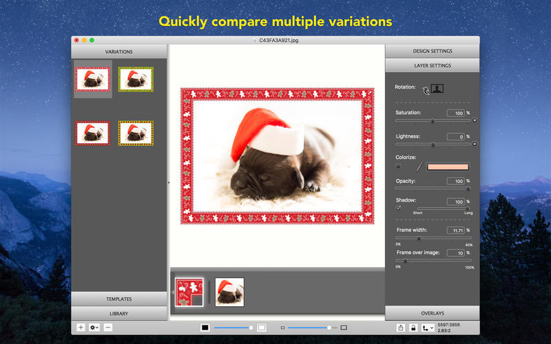
Task: Click the peach colorize color swatch
Action: (x=448, y=166)
